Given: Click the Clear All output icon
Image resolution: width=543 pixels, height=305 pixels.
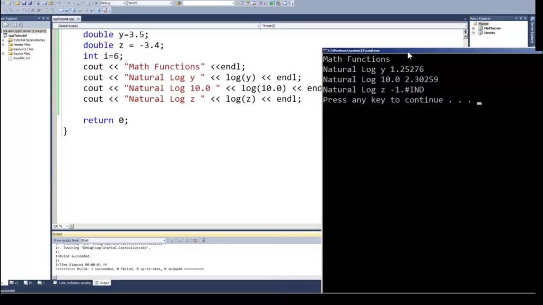Looking at the screenshot, I should tap(195, 240).
